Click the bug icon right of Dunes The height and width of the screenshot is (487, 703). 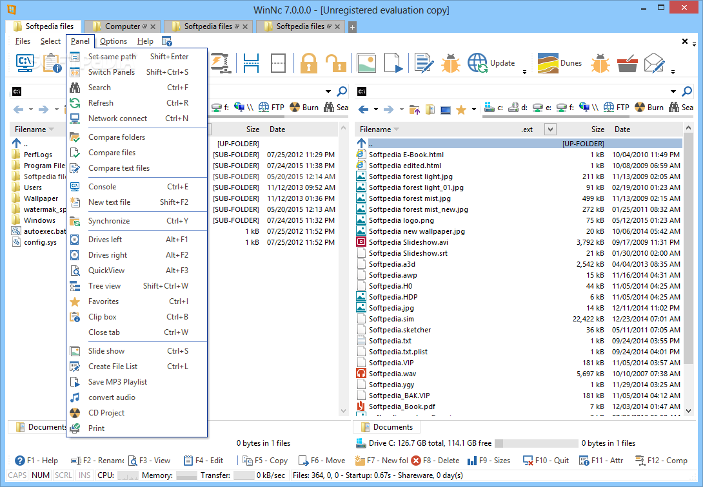click(x=600, y=63)
